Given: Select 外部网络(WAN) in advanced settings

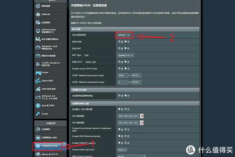Looking at the screenshot, I should pyautogui.click(x=50, y=146).
